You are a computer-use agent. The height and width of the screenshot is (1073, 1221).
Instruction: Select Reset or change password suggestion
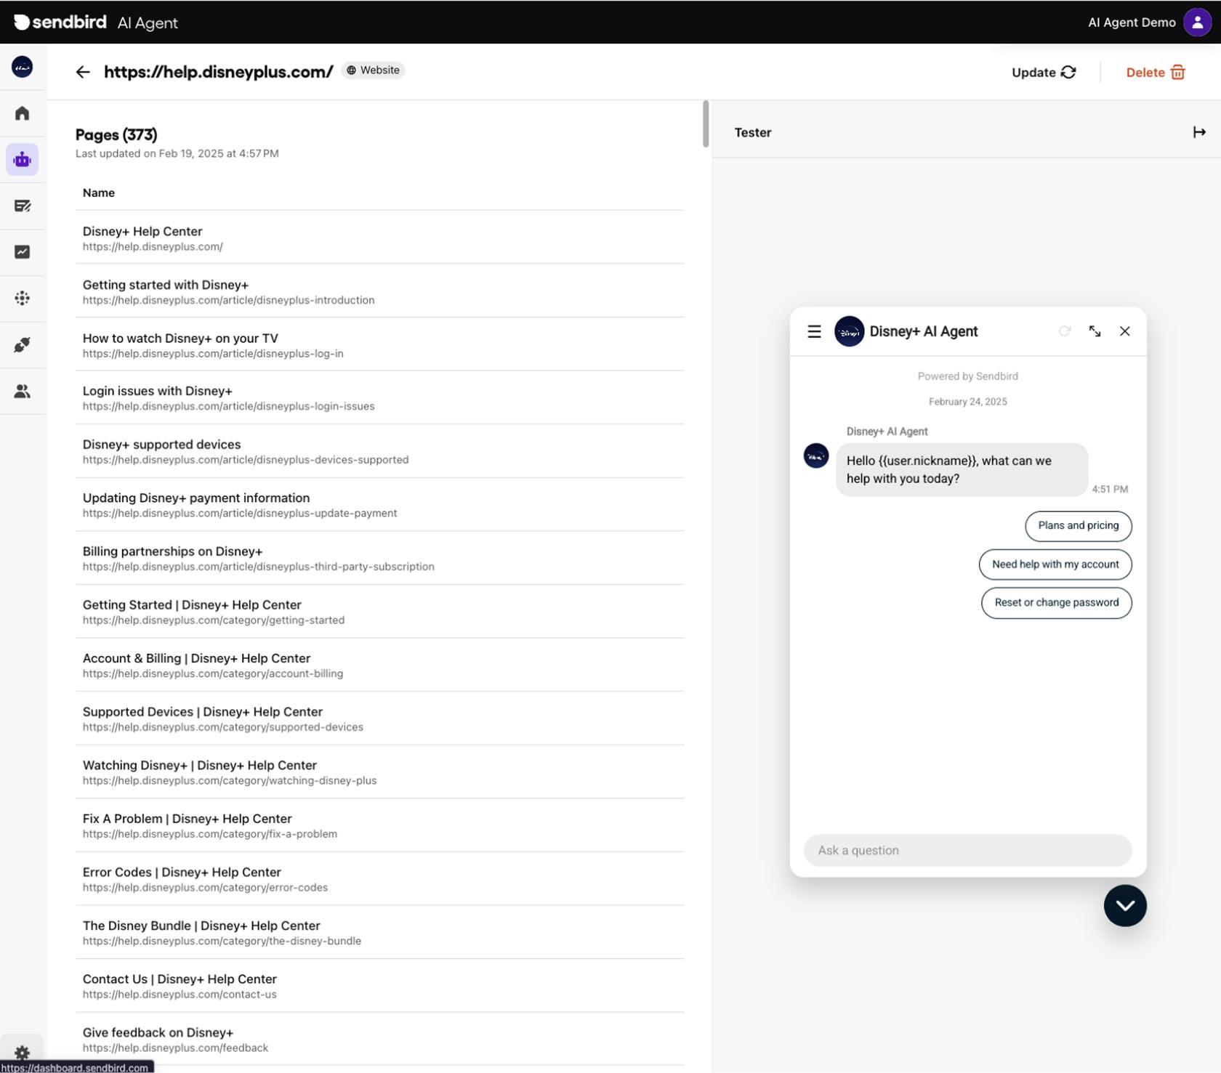(1056, 603)
